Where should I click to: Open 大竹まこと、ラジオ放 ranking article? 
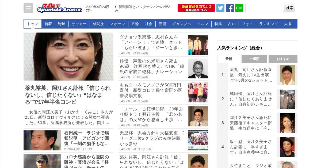click(x=251, y=165)
